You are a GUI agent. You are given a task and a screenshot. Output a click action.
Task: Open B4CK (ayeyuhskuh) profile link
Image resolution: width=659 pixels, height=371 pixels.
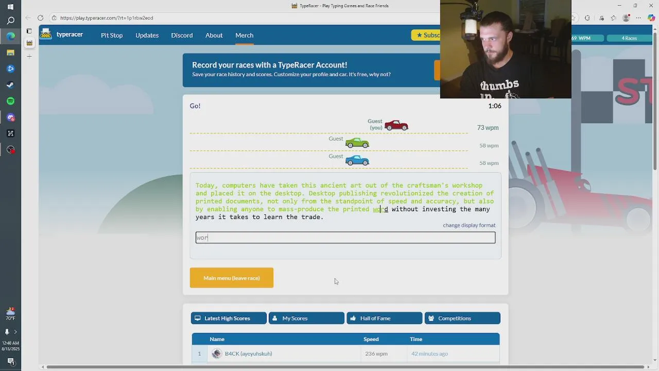[248, 353]
